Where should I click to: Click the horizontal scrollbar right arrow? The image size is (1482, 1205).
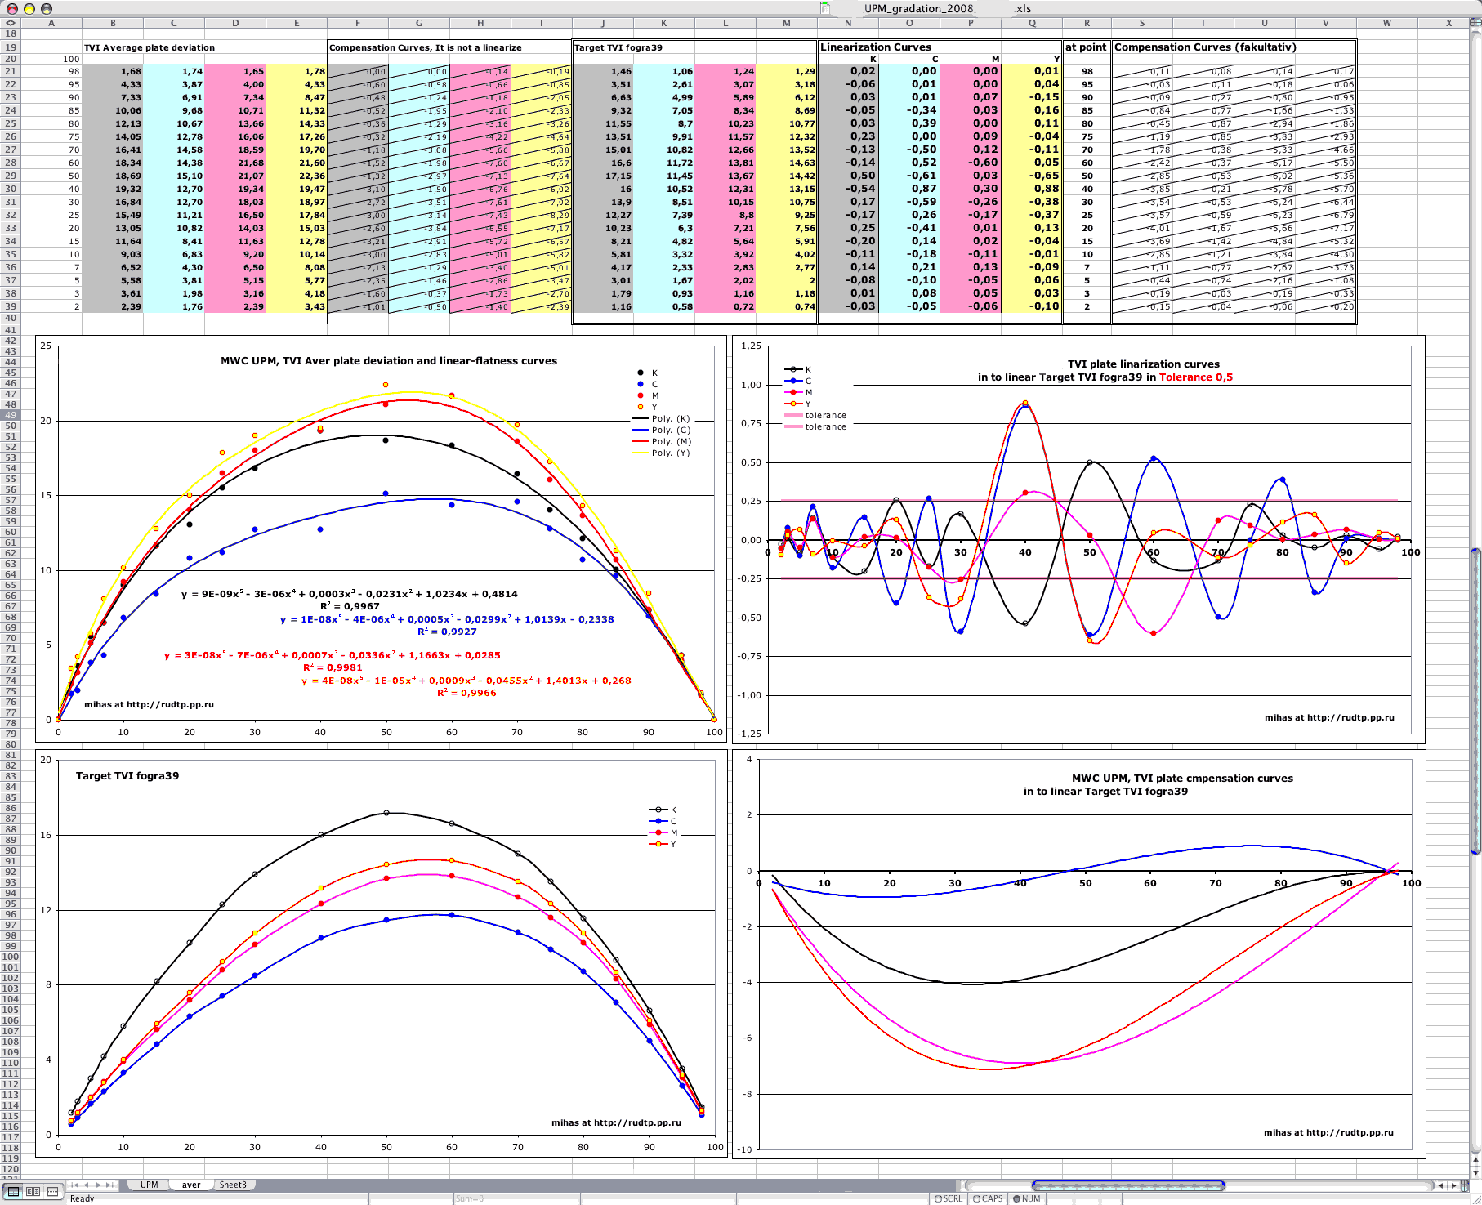pyautogui.click(x=1455, y=1185)
